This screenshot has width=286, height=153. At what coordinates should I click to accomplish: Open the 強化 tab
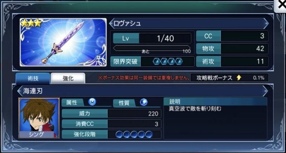point(68,78)
